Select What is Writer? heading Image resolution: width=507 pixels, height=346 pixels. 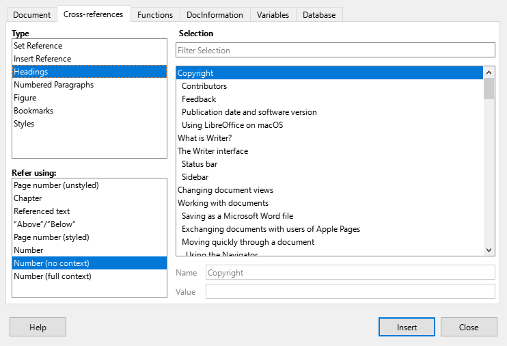click(329, 138)
